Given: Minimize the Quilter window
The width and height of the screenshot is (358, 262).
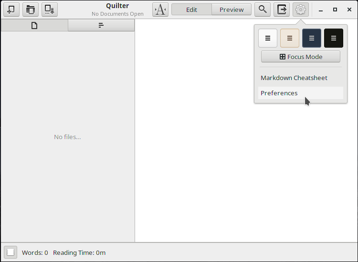Looking at the screenshot, I should [321, 10].
